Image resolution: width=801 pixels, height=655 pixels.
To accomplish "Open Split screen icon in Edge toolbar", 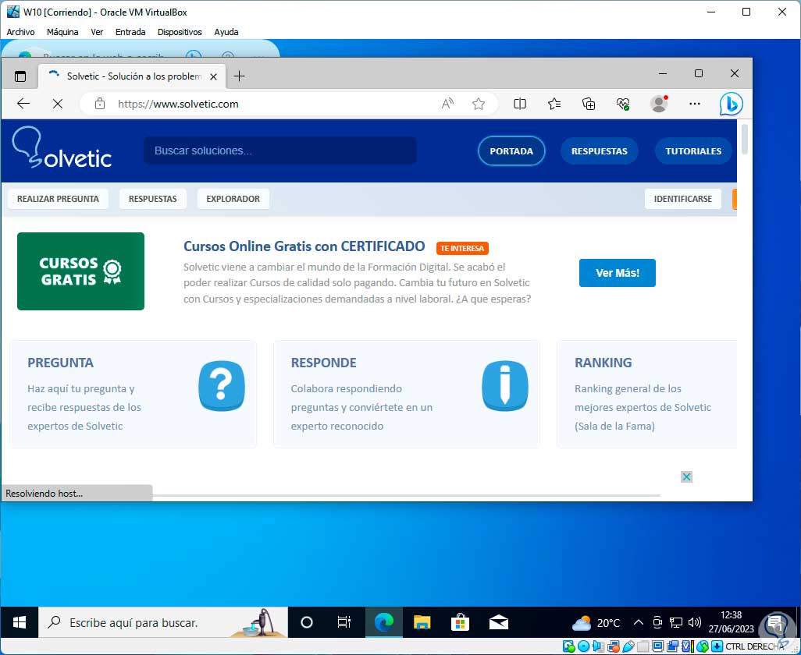I will click(x=519, y=104).
